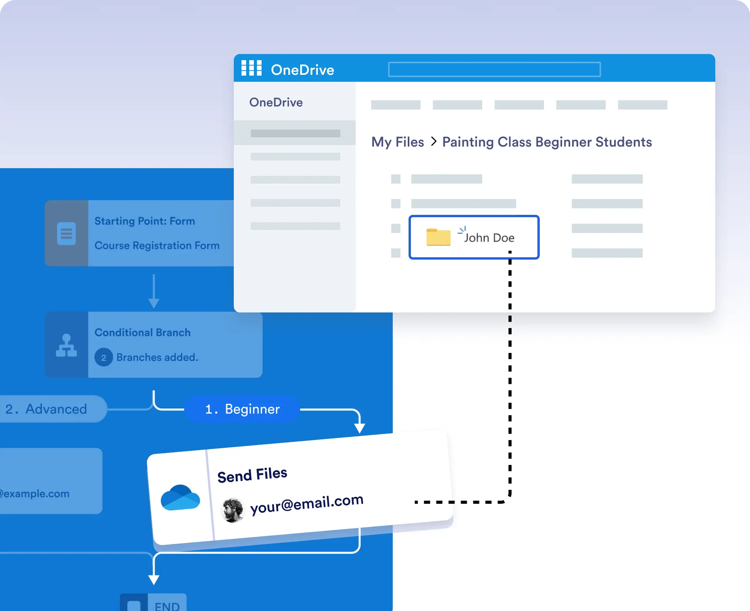Image resolution: width=750 pixels, height=611 pixels.
Task: Click the END node square icon
Action: (x=134, y=605)
